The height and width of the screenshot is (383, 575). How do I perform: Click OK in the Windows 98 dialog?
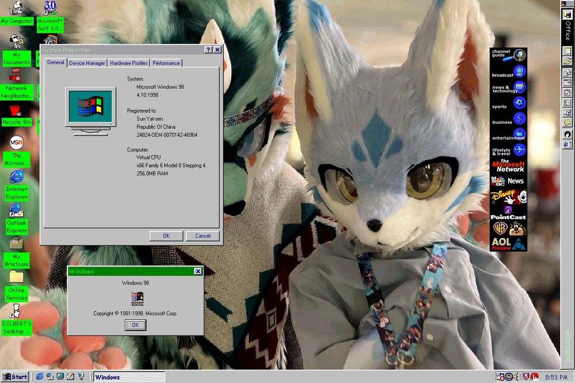135,325
